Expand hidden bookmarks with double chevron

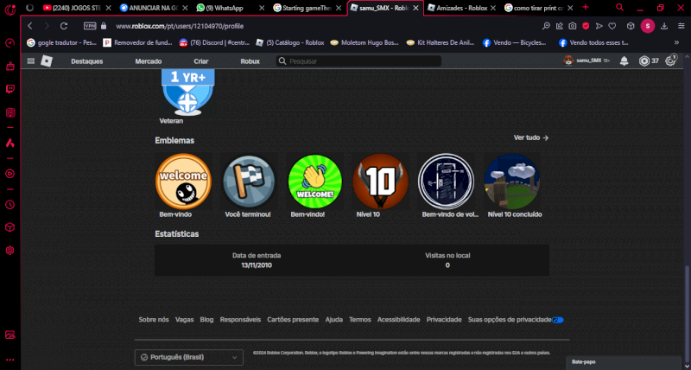676,42
